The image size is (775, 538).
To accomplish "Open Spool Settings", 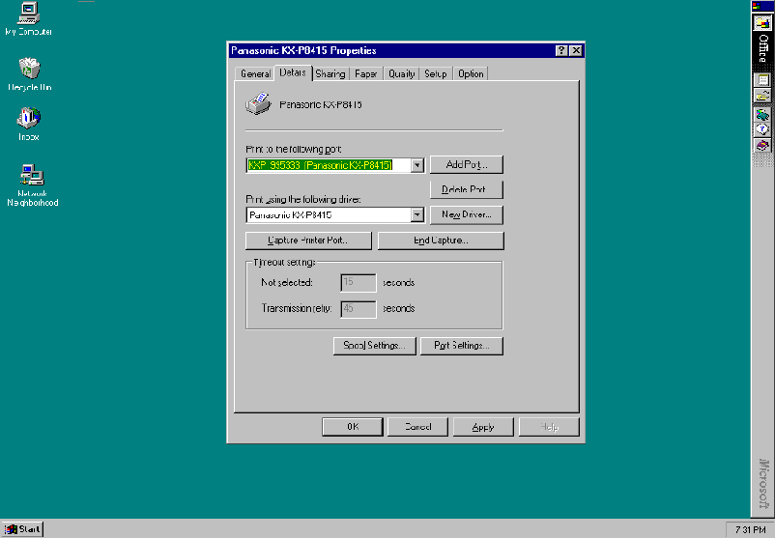I will tap(373, 346).
